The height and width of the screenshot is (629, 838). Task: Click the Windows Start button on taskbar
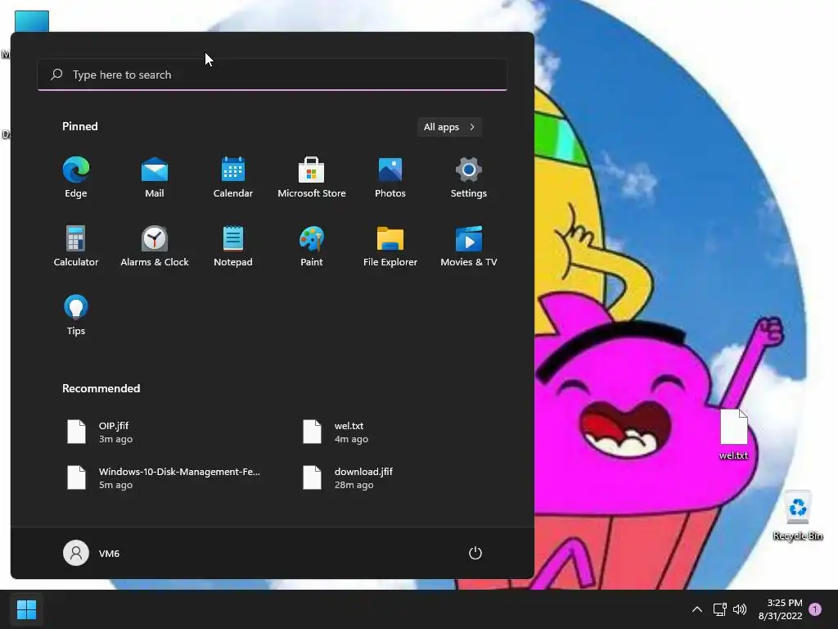click(x=26, y=609)
